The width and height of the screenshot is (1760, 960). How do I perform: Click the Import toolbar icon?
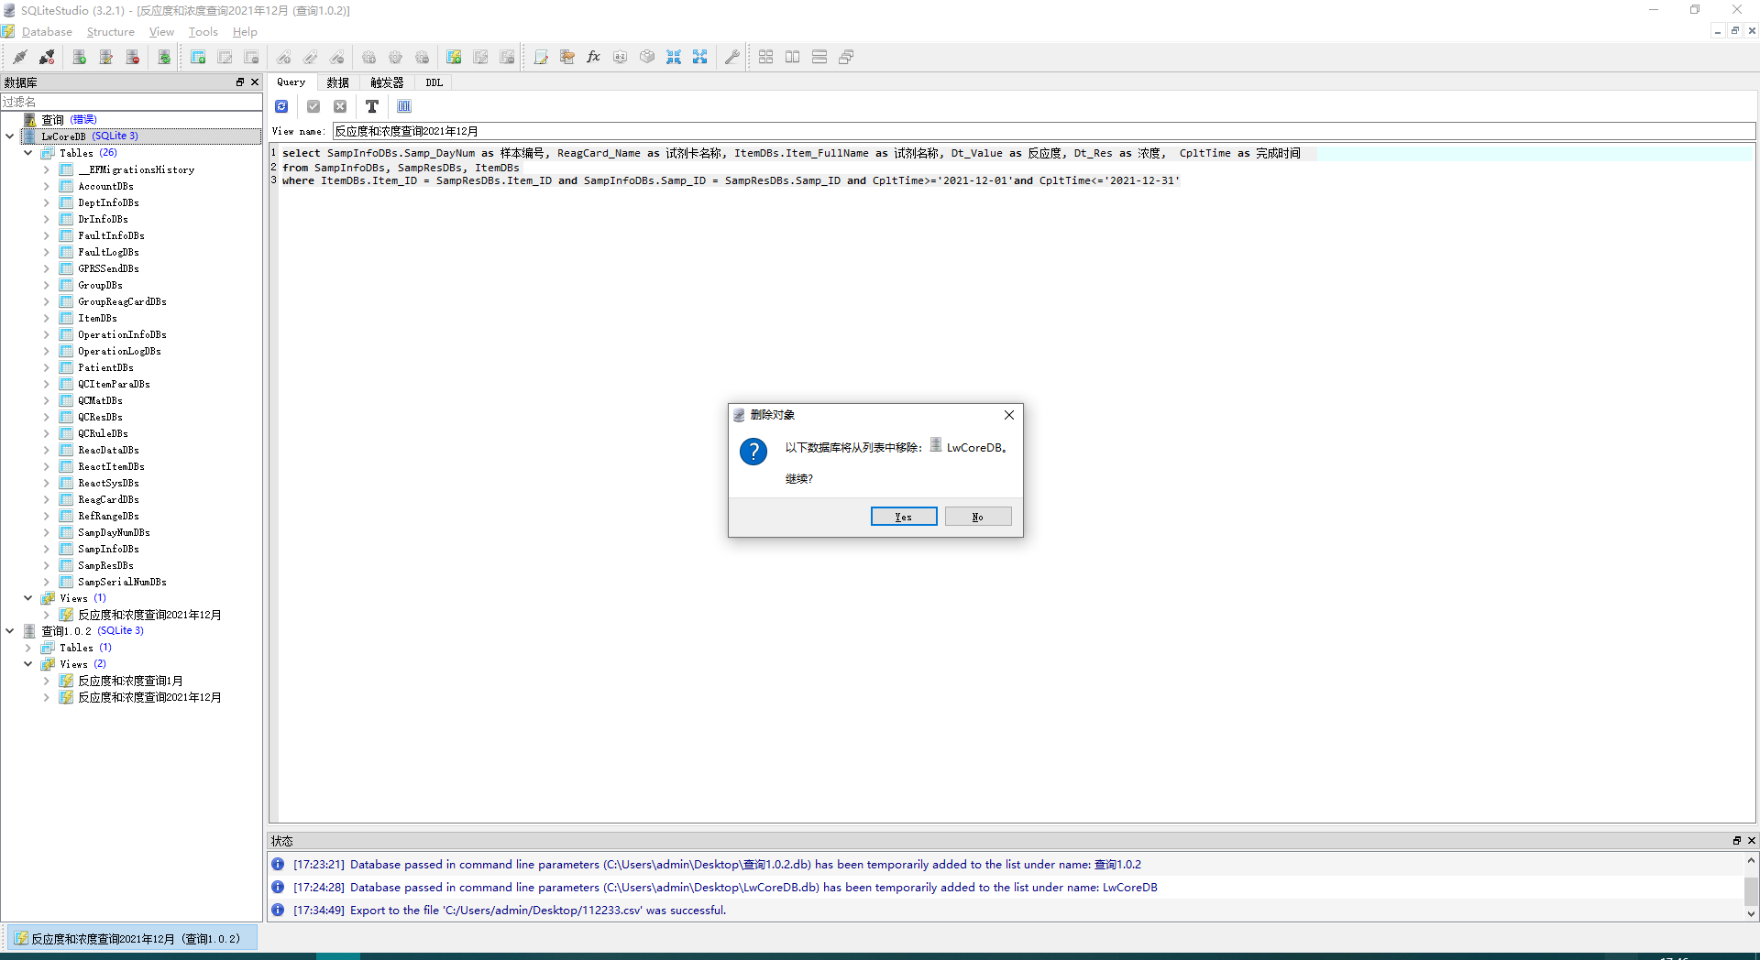(674, 57)
